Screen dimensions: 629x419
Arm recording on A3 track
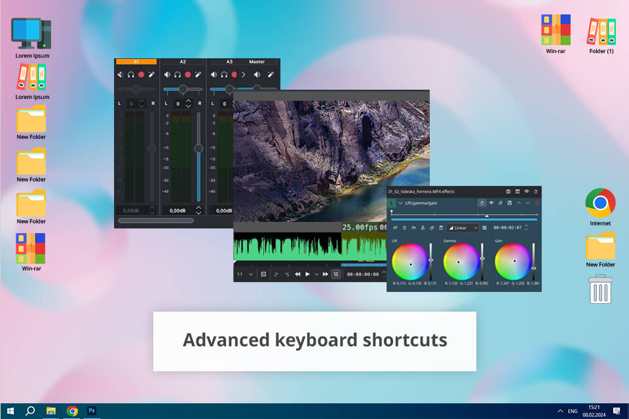click(235, 75)
